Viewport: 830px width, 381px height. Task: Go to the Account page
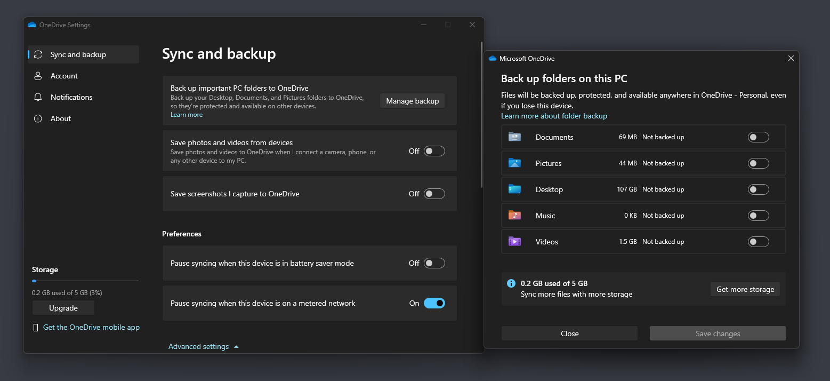click(x=83, y=76)
